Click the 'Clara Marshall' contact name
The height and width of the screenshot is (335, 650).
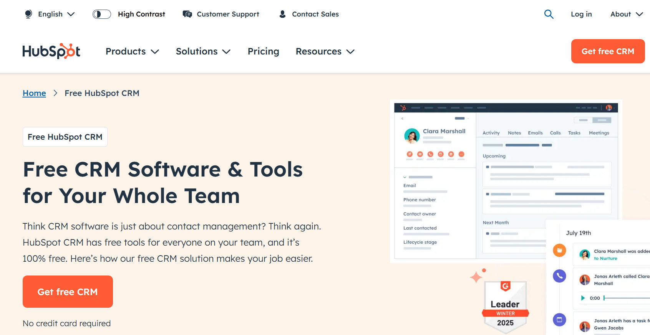pyautogui.click(x=444, y=131)
